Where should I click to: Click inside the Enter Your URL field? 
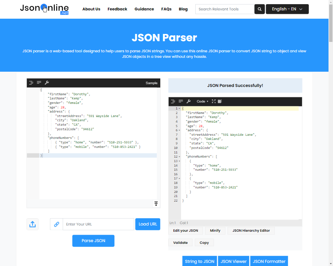pyautogui.click(x=98, y=224)
